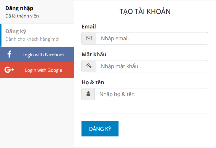Submit the form with ĐĂNG KÝ button
The height and width of the screenshot is (148, 216).
100,129
